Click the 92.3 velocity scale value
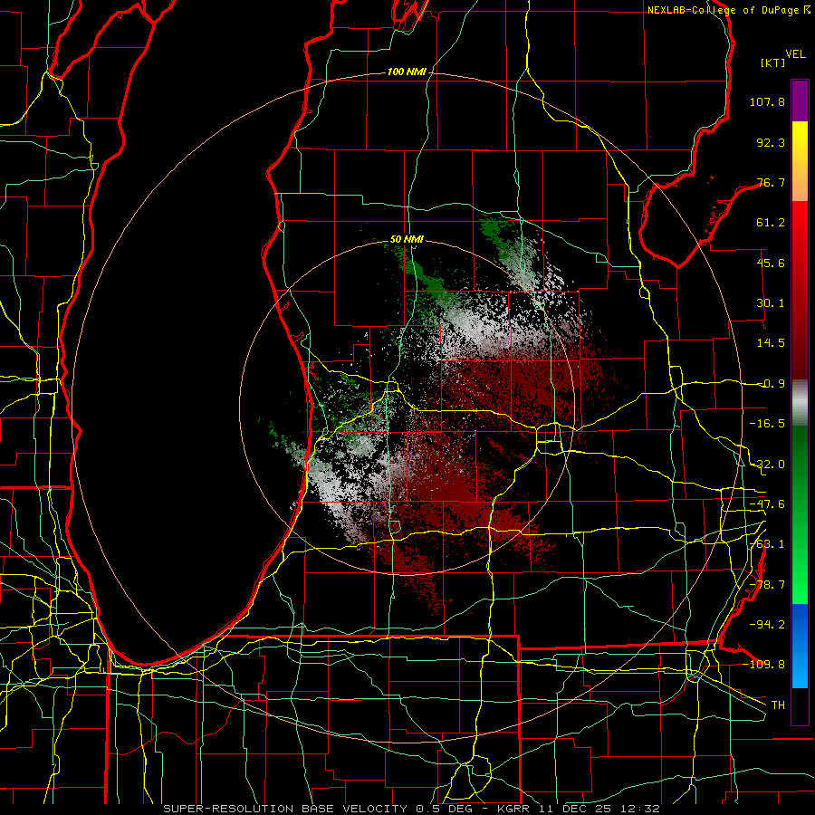This screenshot has width=815, height=815. pyautogui.click(x=771, y=142)
